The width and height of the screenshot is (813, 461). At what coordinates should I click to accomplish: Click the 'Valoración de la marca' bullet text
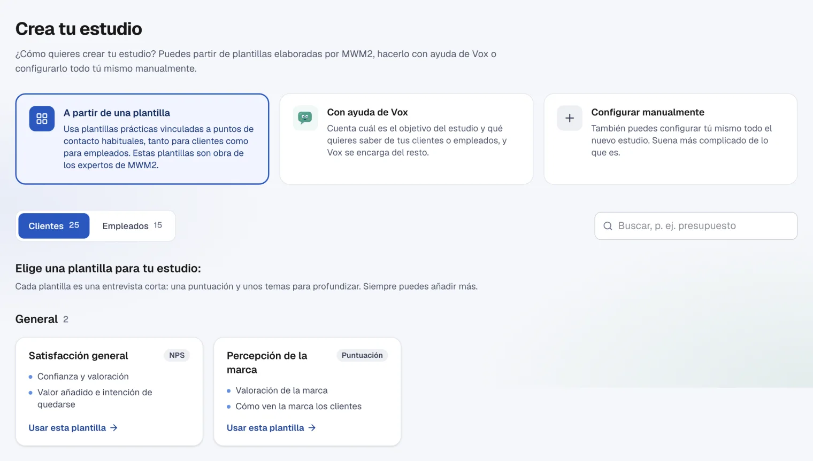281,390
